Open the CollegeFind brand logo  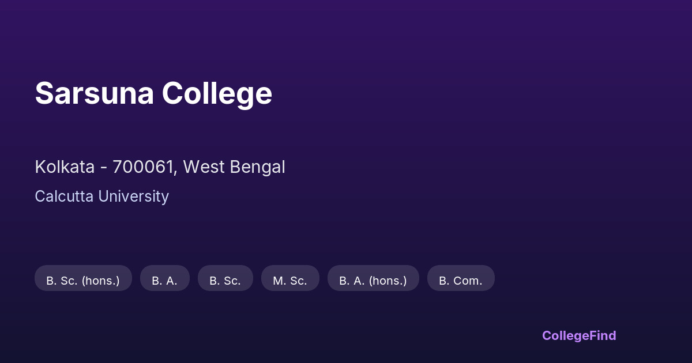(578, 335)
